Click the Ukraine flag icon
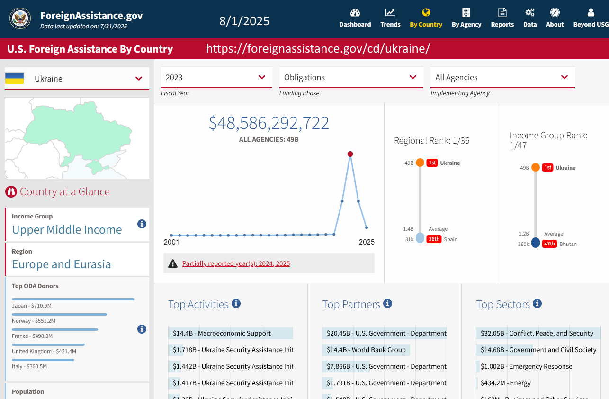 tap(14, 79)
